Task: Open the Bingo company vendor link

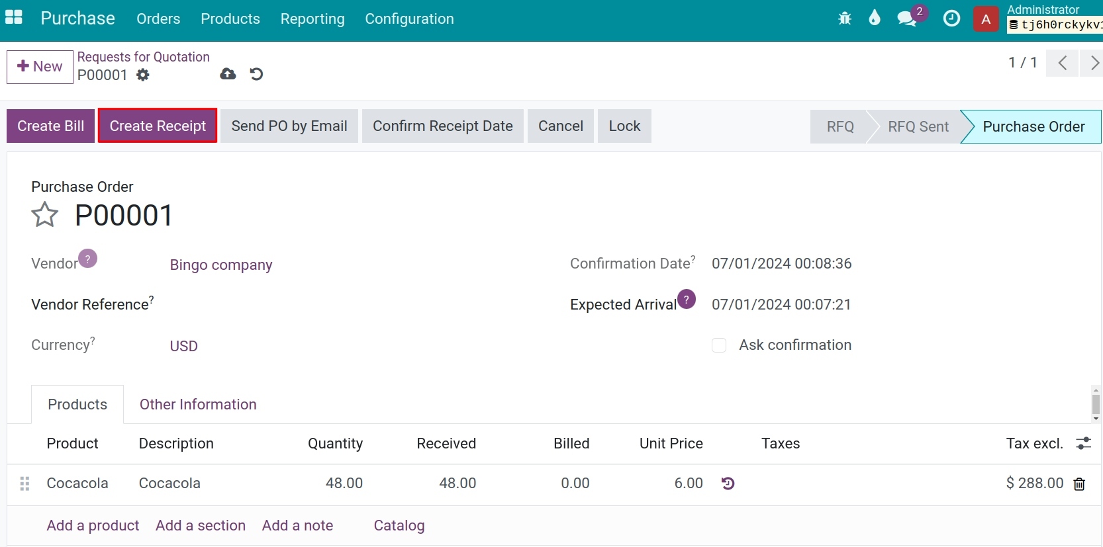Action: pos(221,265)
